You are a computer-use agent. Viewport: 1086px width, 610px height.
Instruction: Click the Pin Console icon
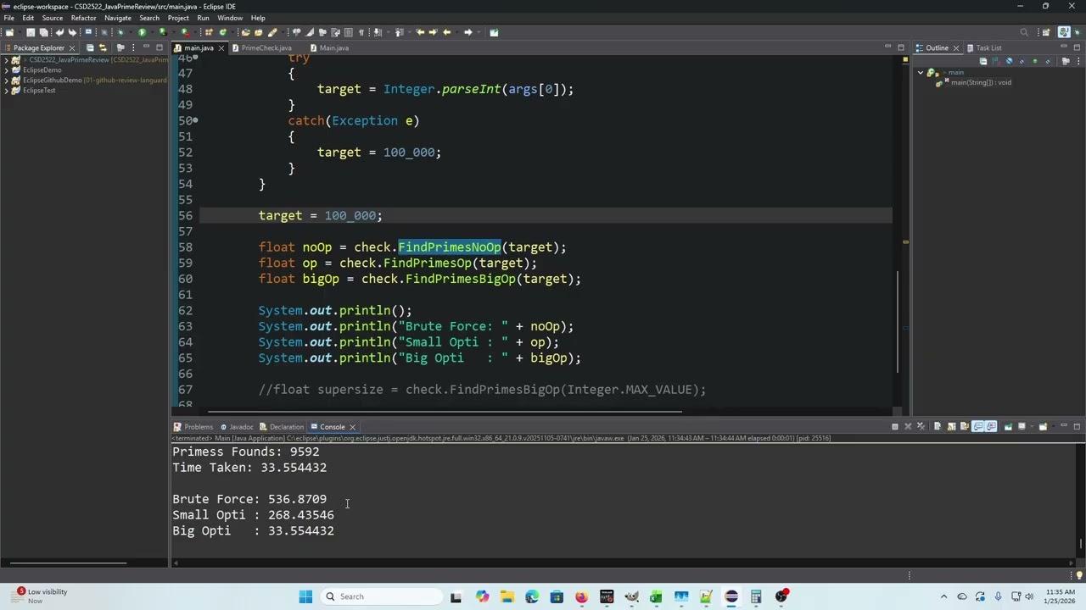[x=1008, y=426]
